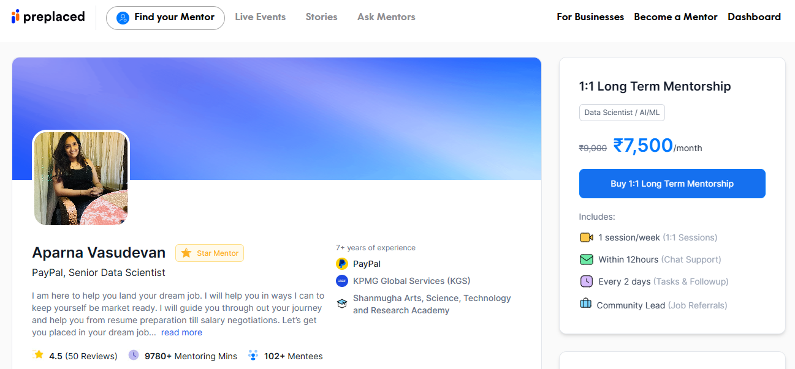Click the briefcase job referrals icon

(586, 304)
